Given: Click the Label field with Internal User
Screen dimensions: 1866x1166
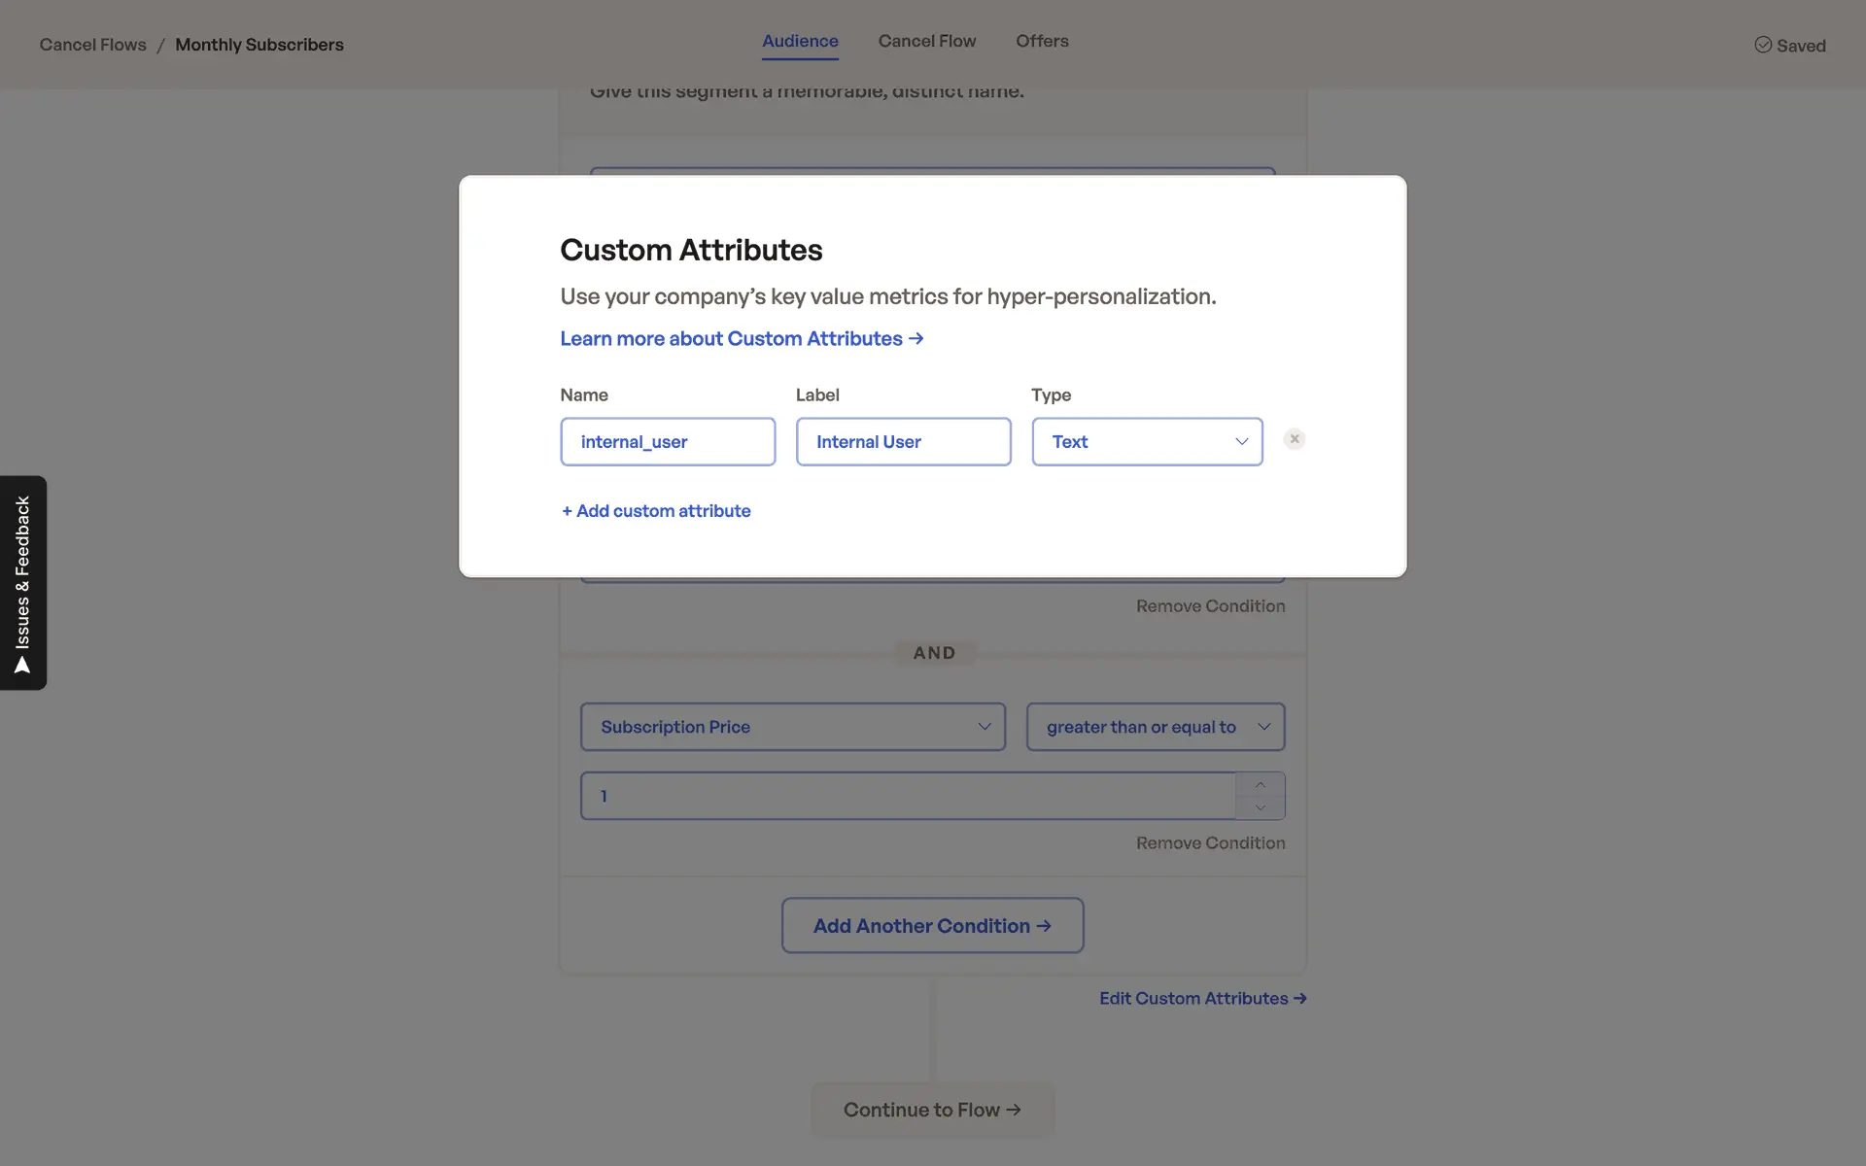Looking at the screenshot, I should pos(903,442).
